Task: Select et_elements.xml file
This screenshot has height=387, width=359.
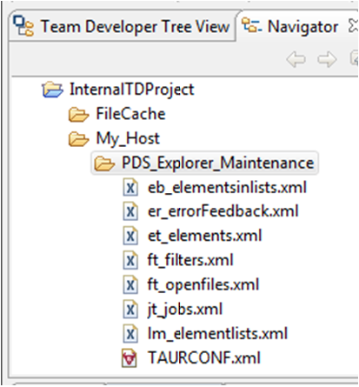Action: 205,236
